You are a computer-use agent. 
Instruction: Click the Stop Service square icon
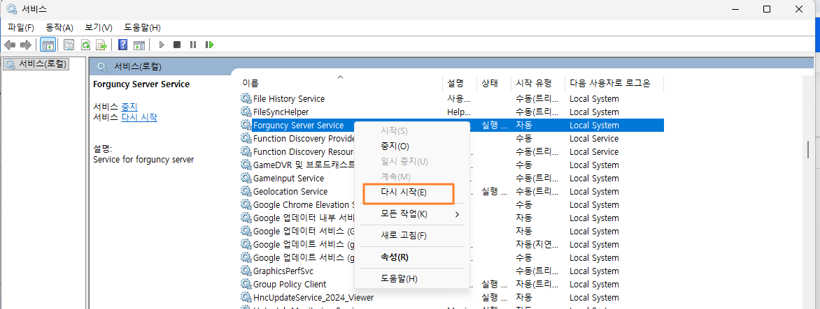[x=177, y=45]
